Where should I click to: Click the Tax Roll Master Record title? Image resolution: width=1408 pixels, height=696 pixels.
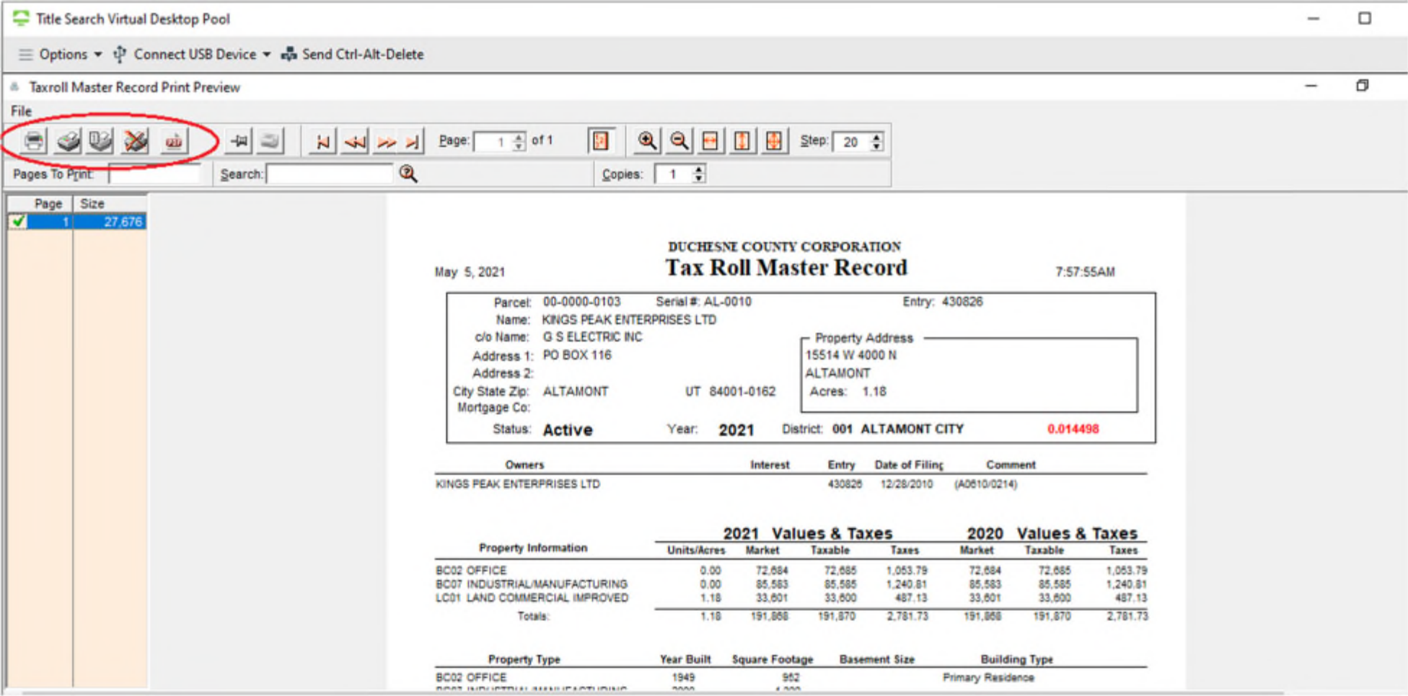point(786,268)
